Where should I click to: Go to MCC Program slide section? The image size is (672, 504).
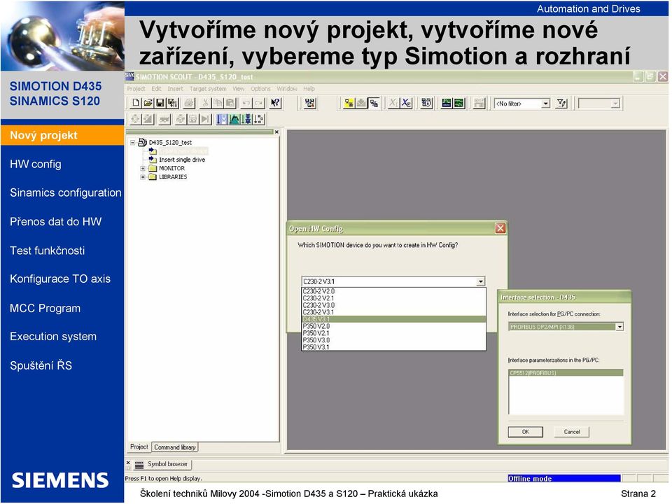(45, 308)
